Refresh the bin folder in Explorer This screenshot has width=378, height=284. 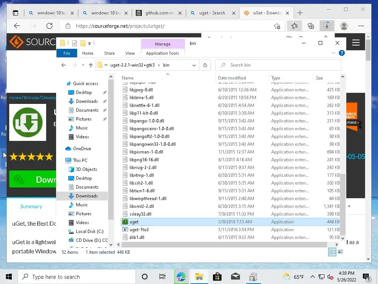pyautogui.click(x=205, y=65)
